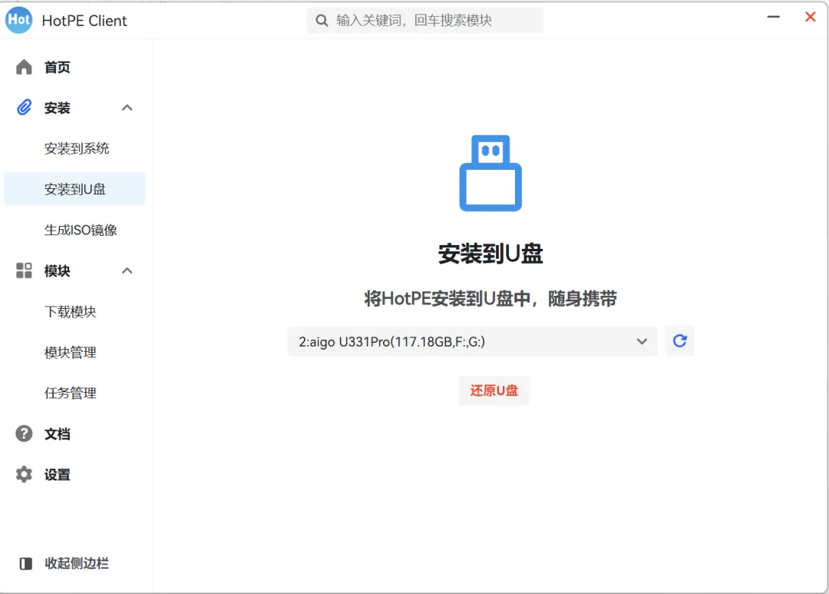The height and width of the screenshot is (594, 829).
Task: Click the home icon beside 首页
Action: pos(24,67)
